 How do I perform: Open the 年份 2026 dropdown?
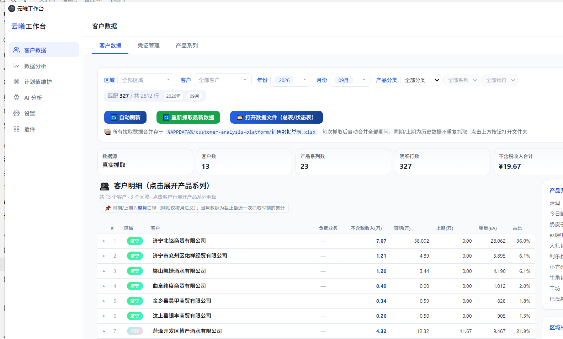pos(291,80)
